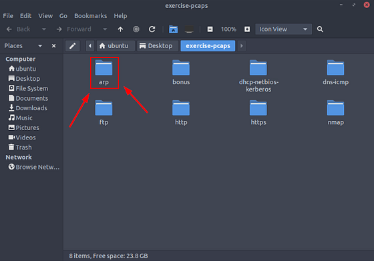This screenshot has width=374, height=261.
Task: Go up to parent folder arrow
Action: (x=120, y=29)
